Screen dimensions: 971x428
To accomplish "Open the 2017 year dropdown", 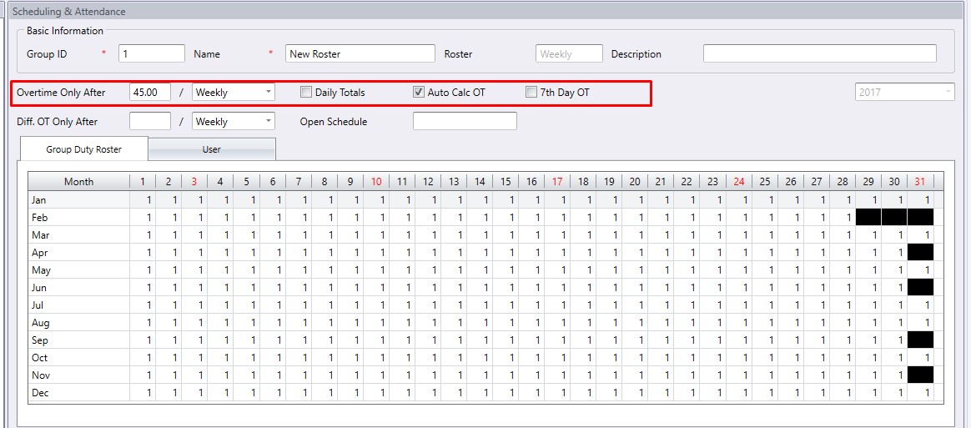I will [x=905, y=93].
